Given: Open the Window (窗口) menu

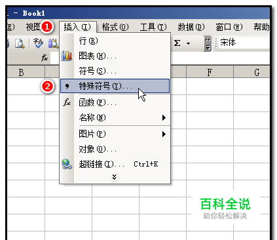Looking at the screenshot, I should pos(229,28).
